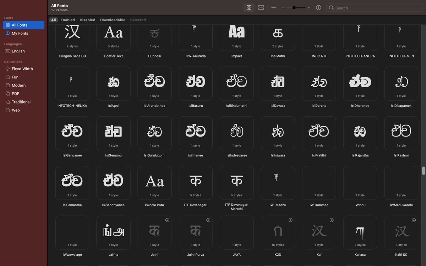426x266 pixels.
Task: Select the Impact font thumbnail
Action: (237, 37)
